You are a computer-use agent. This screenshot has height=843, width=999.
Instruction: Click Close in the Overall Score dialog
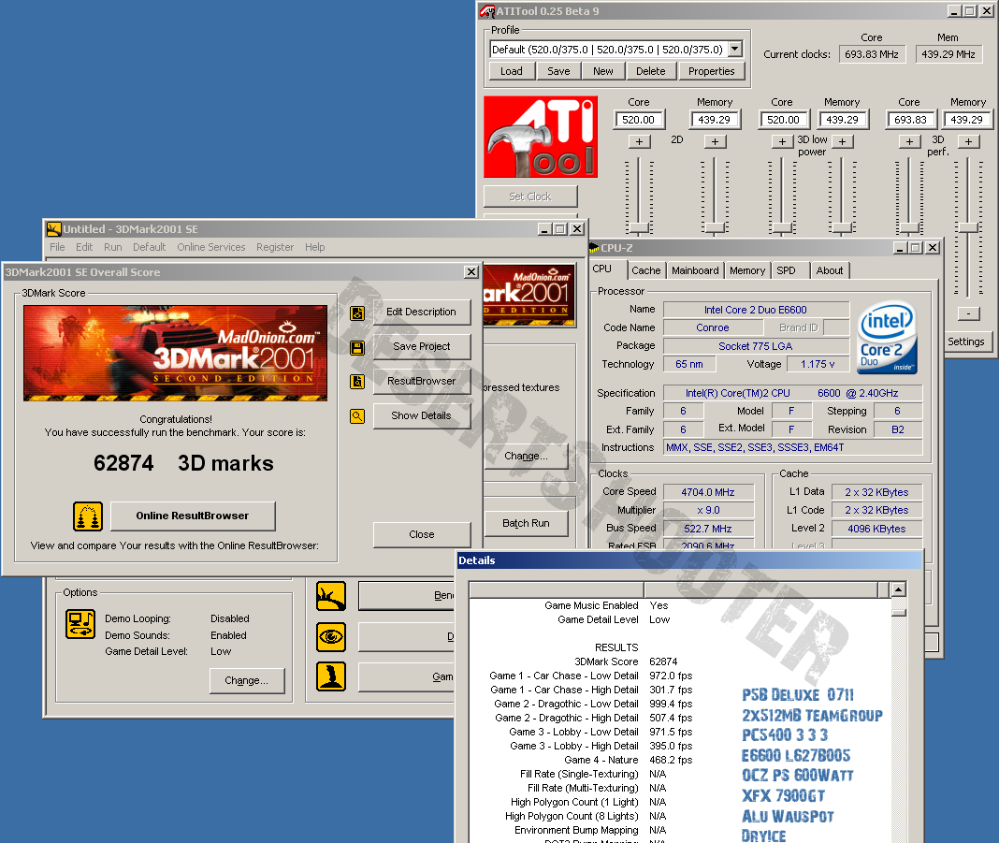tap(421, 534)
